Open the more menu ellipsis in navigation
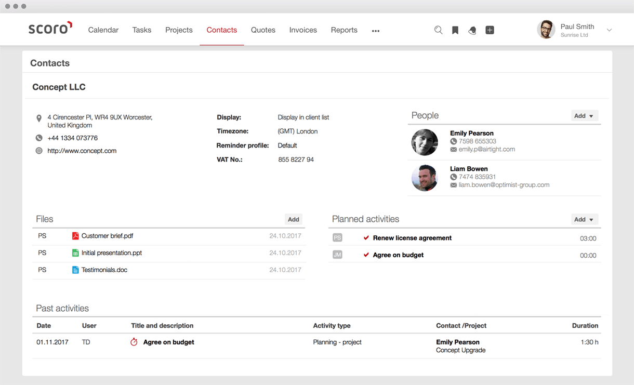The height and width of the screenshot is (385, 634). click(x=376, y=31)
